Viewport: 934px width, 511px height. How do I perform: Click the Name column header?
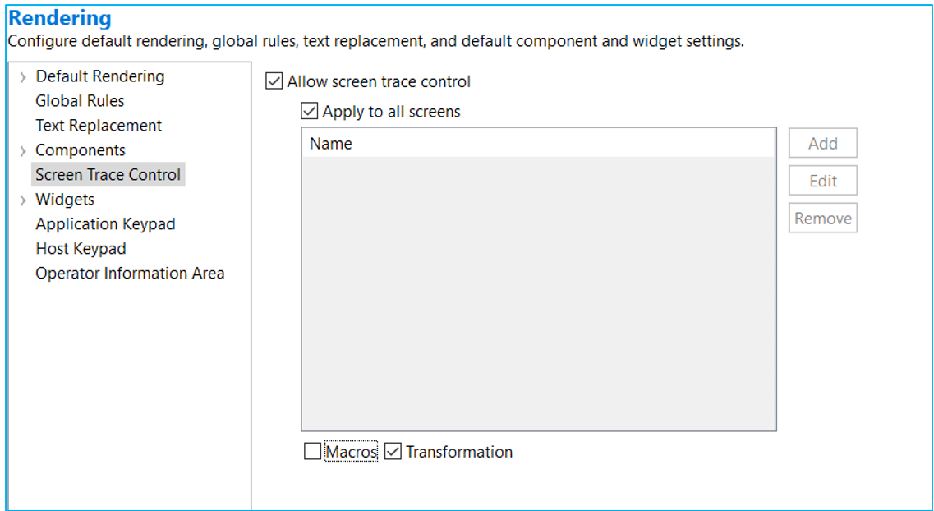[x=331, y=144]
